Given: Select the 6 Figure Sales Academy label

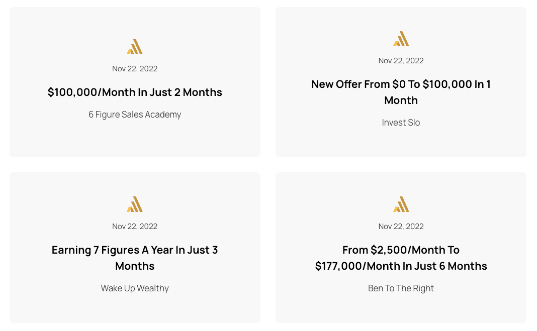Looking at the screenshot, I should click(x=135, y=114).
